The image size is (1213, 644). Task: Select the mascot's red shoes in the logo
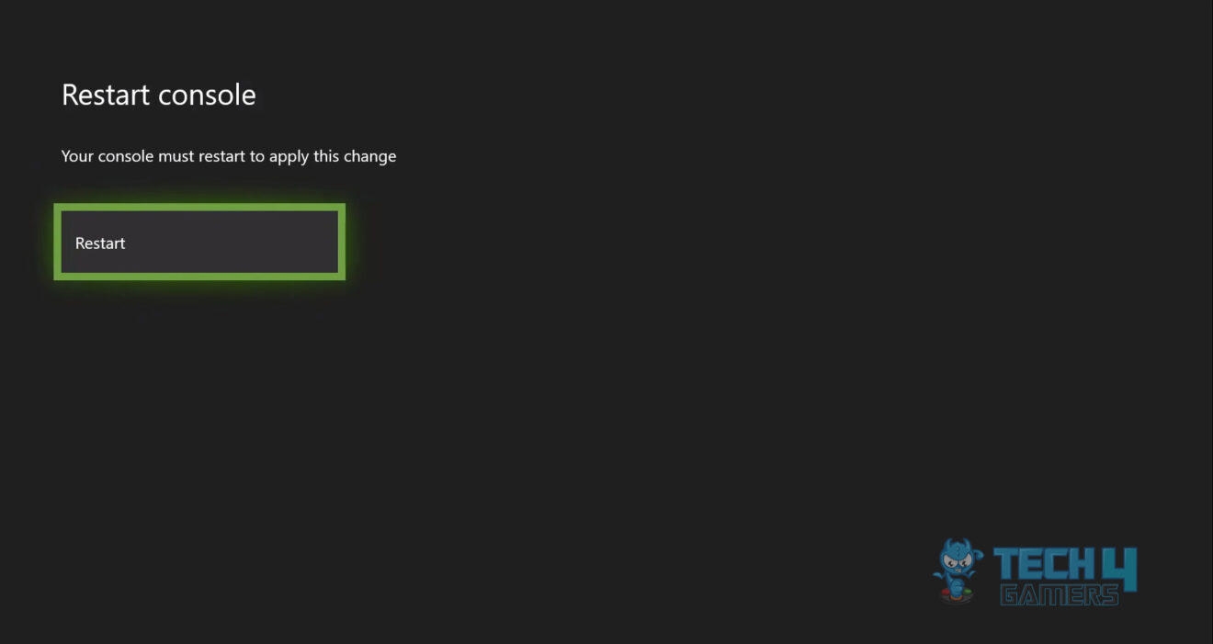945,591
